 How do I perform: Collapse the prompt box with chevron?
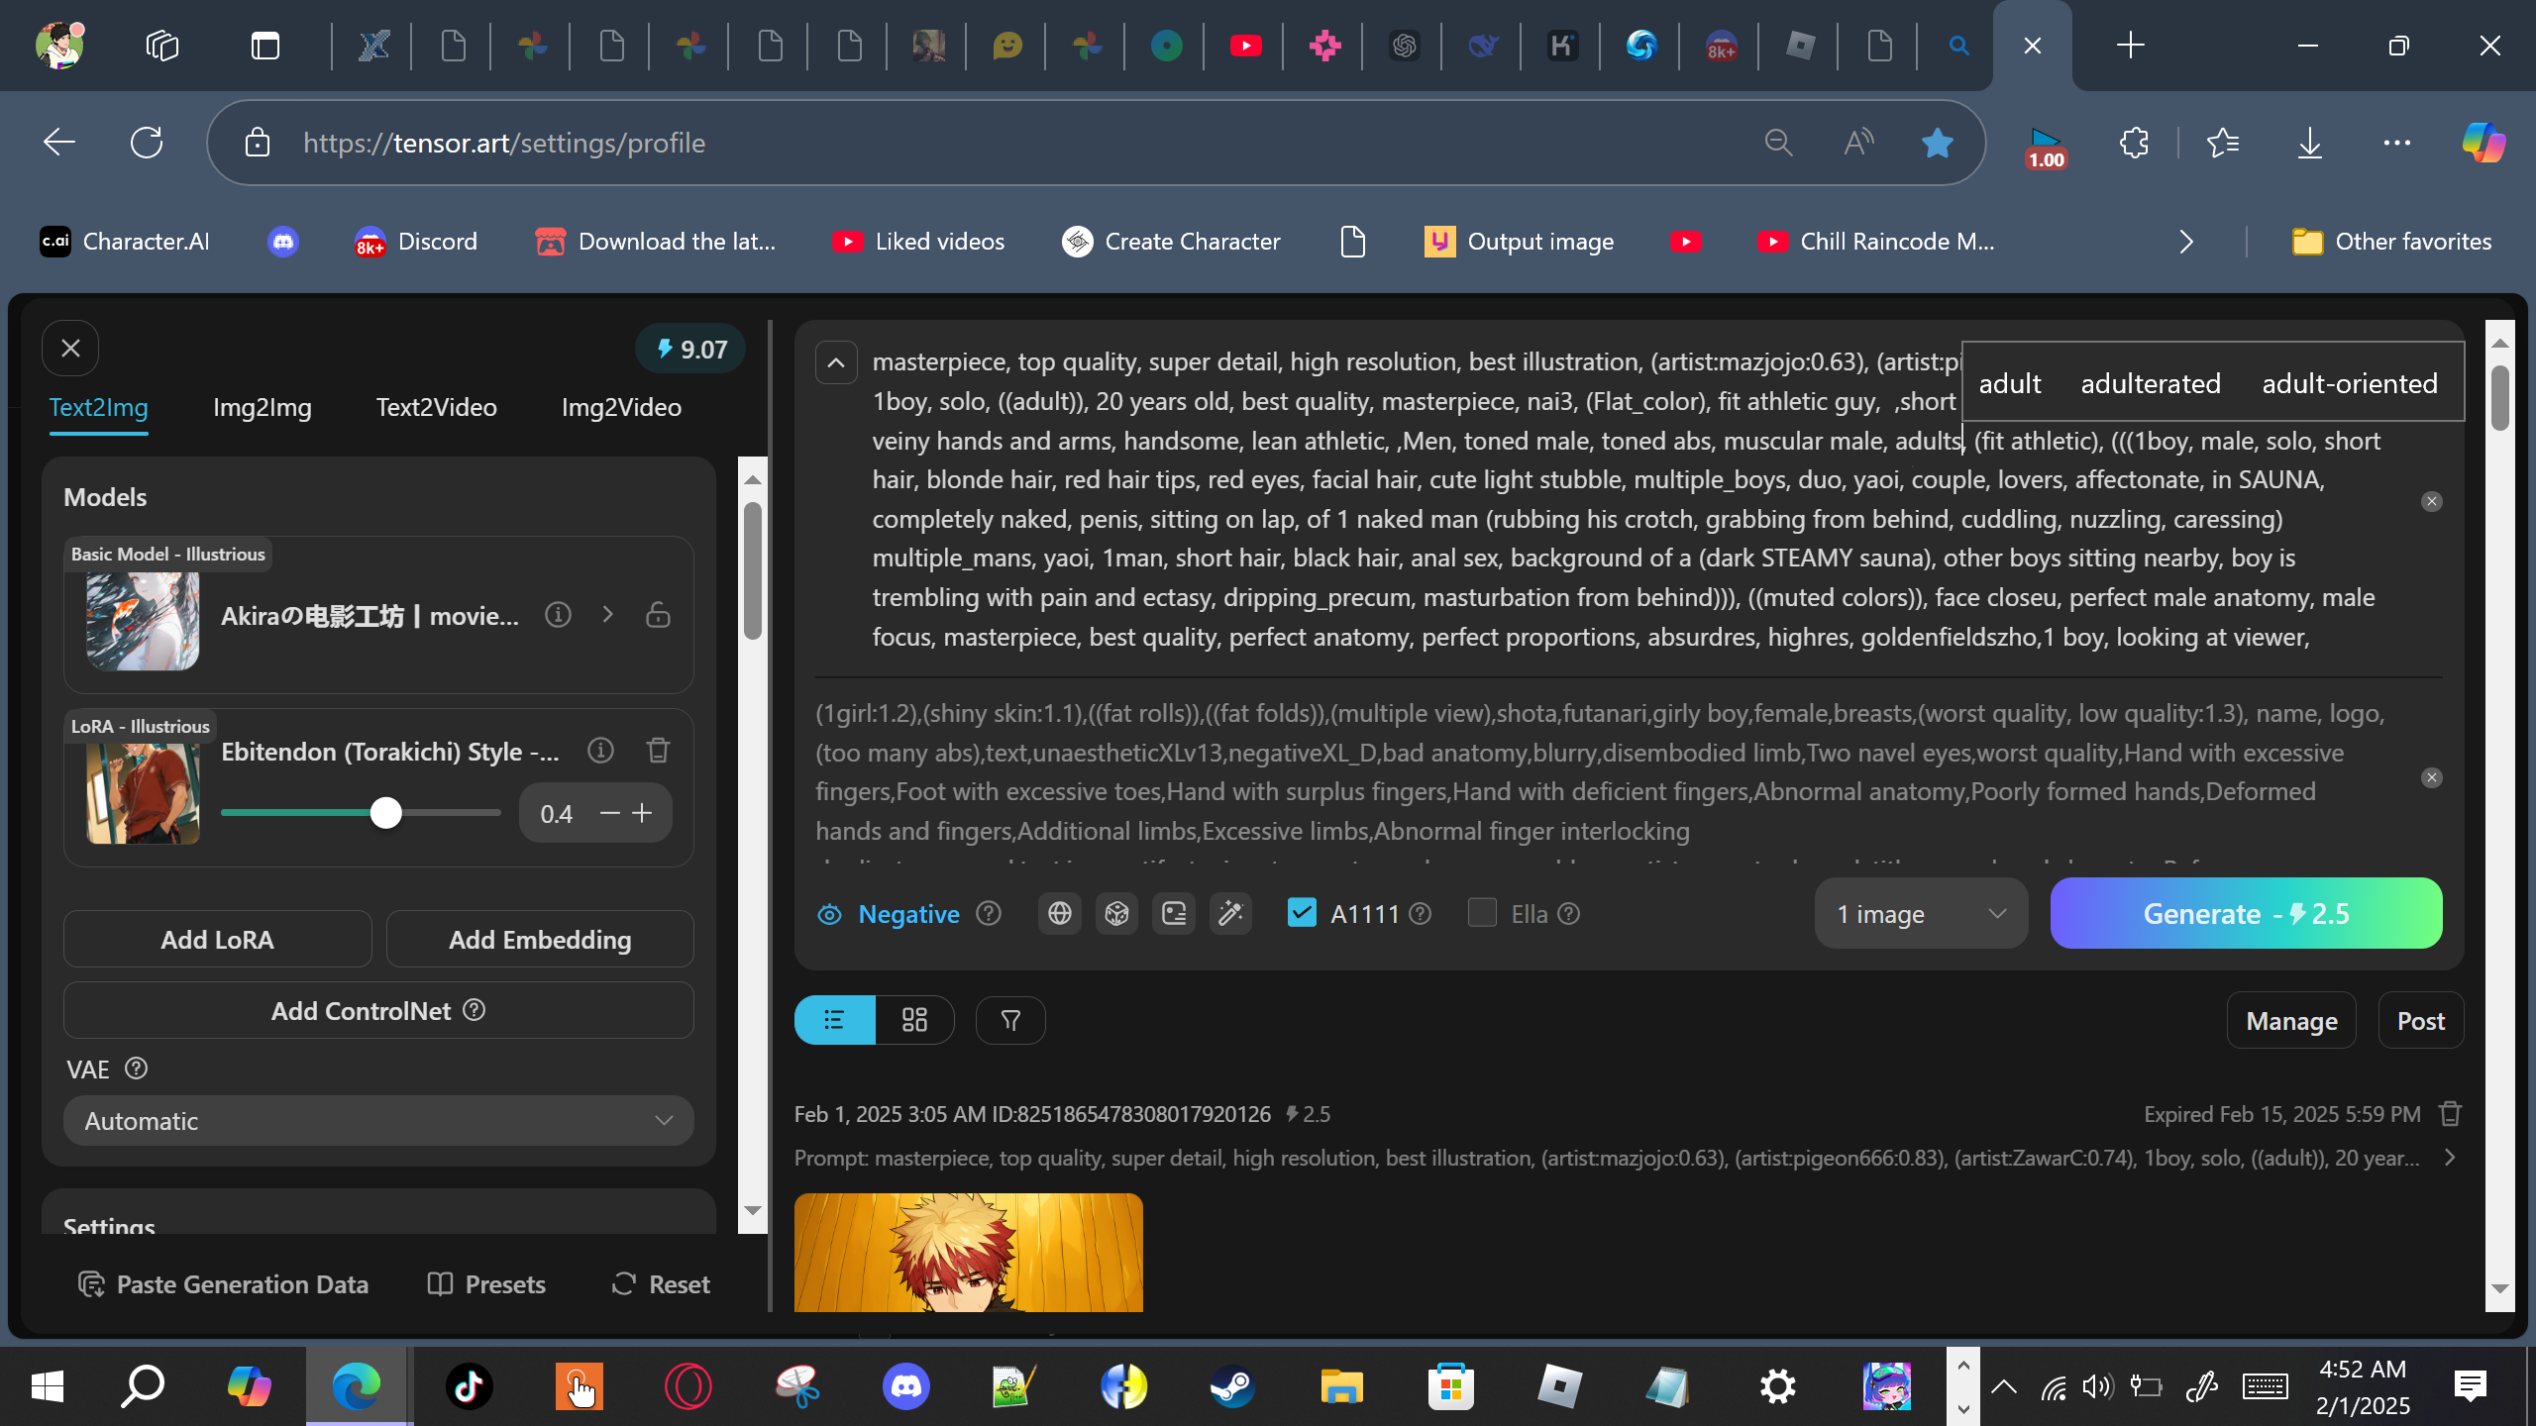(836, 362)
